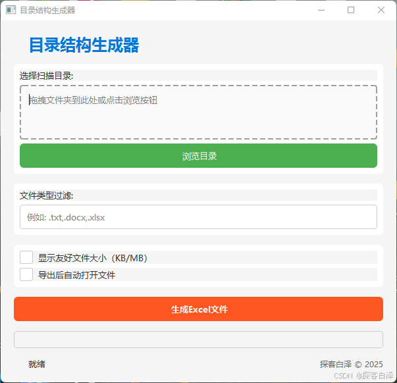Screen dimensions: 397x383
Task: Tick the 导出后自动打开文件 checkbox
Action: [26, 274]
